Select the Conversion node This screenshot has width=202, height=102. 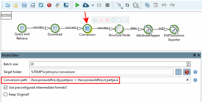tap(87, 28)
